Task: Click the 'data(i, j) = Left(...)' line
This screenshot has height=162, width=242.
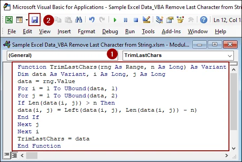Action: 107,110
